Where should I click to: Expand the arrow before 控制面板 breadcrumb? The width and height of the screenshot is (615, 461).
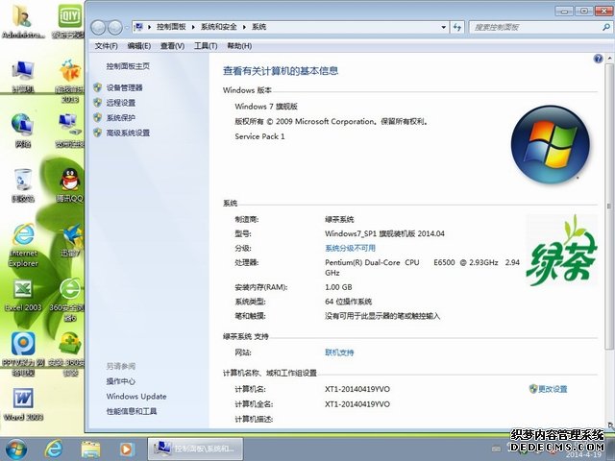pyautogui.click(x=150, y=27)
